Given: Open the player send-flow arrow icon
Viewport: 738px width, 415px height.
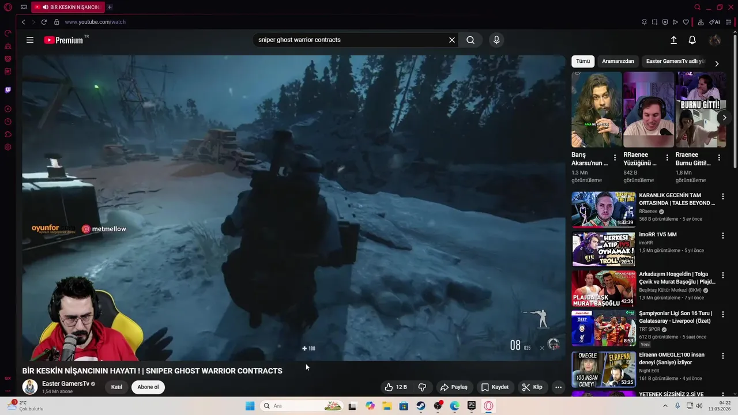Looking at the screenshot, I should (675, 22).
